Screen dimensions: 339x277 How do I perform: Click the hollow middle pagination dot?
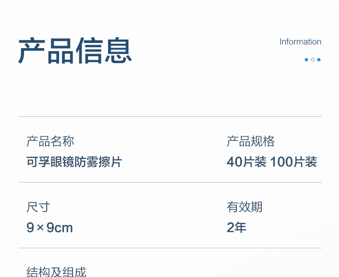313,60
